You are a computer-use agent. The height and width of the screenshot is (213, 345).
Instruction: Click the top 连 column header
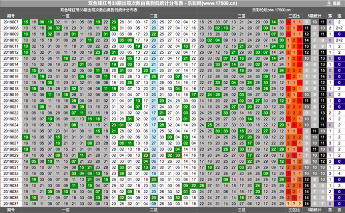click(339, 16)
